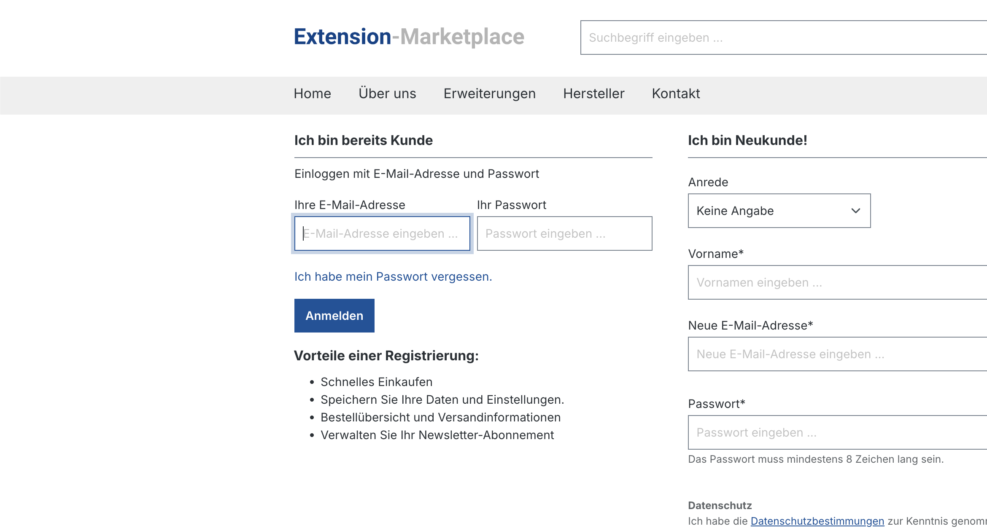Go to Über uns page
The image size is (987, 531).
(x=387, y=94)
